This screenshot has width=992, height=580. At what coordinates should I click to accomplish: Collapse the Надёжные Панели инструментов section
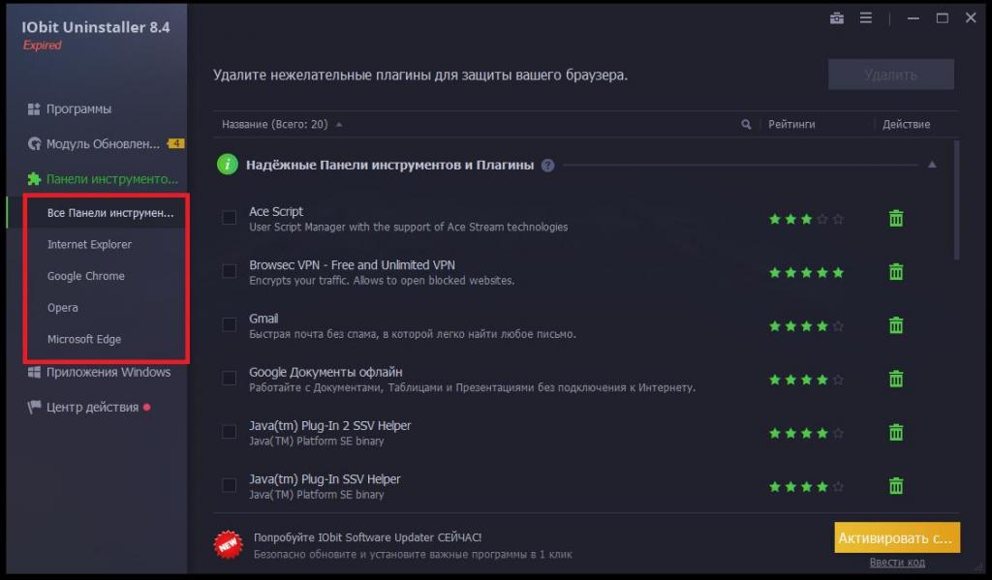[932, 165]
